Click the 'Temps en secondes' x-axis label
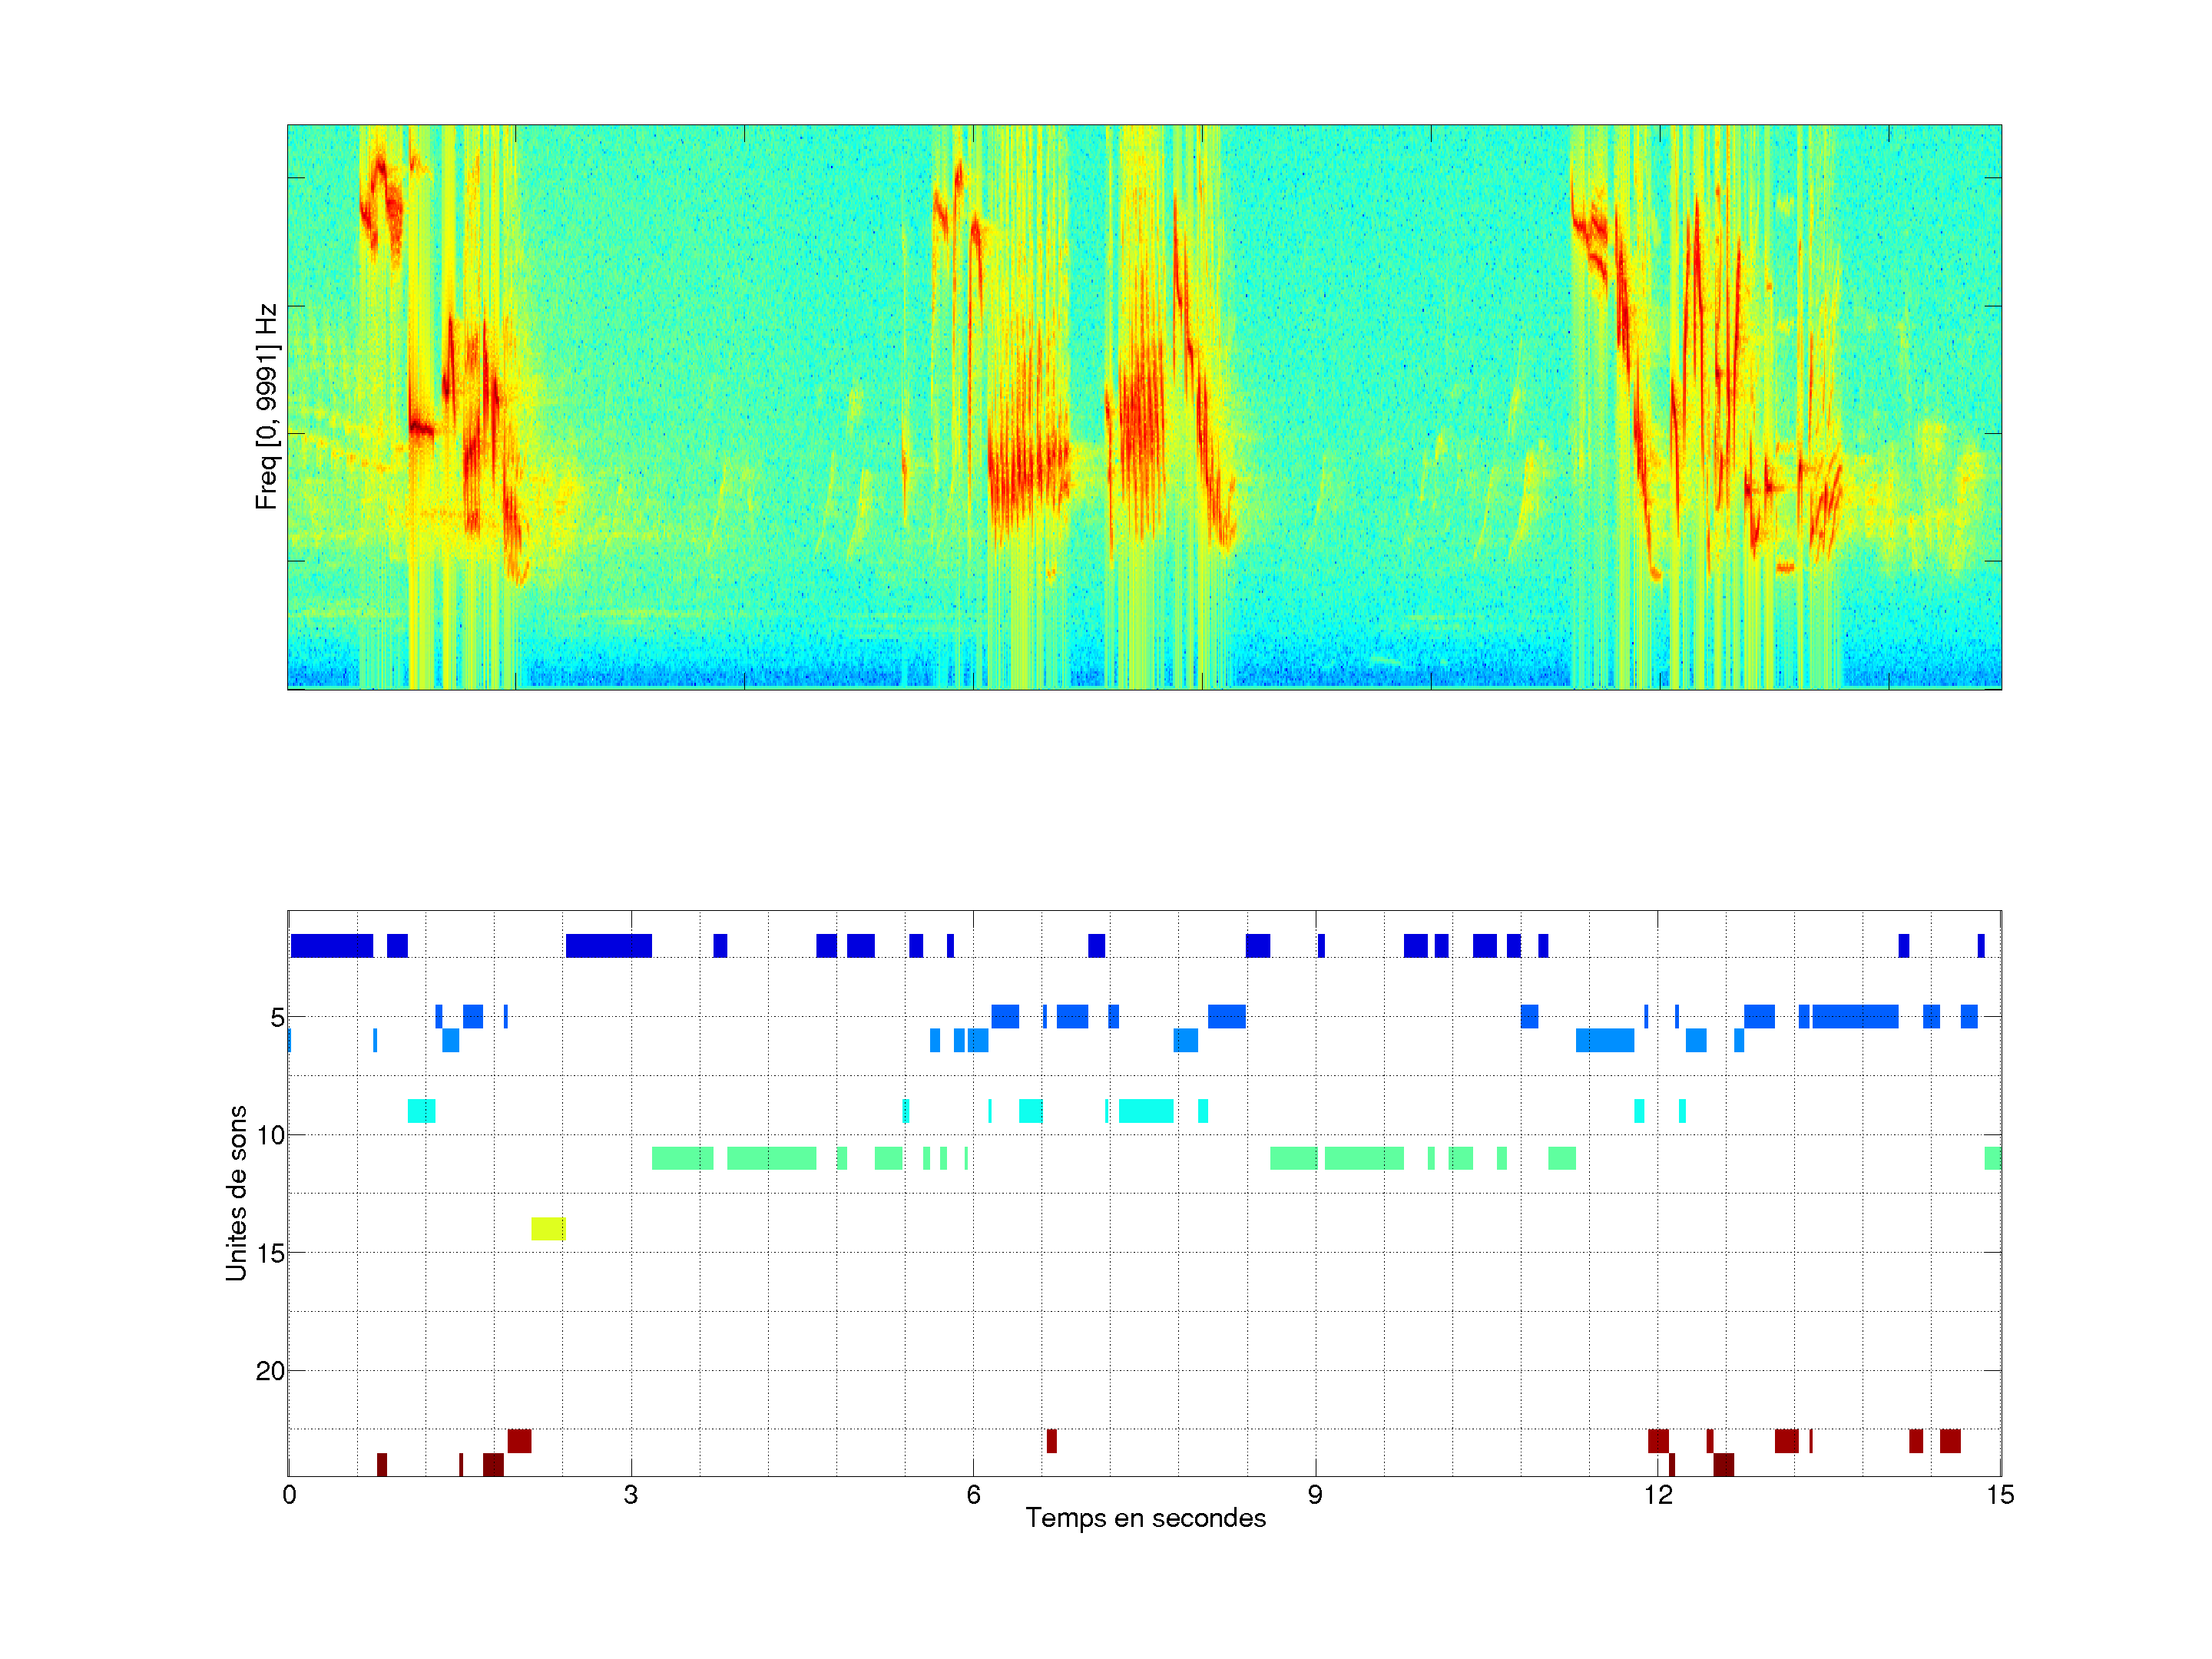The image size is (2212, 1659). 1145,1518
